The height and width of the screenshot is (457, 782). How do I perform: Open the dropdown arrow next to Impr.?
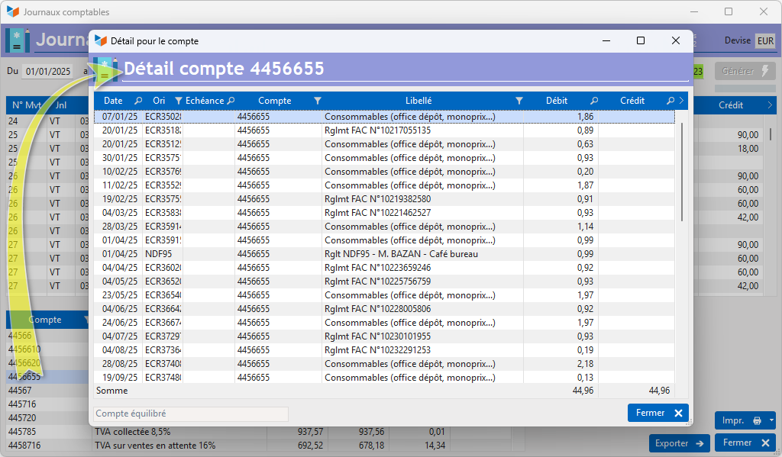tap(771, 420)
